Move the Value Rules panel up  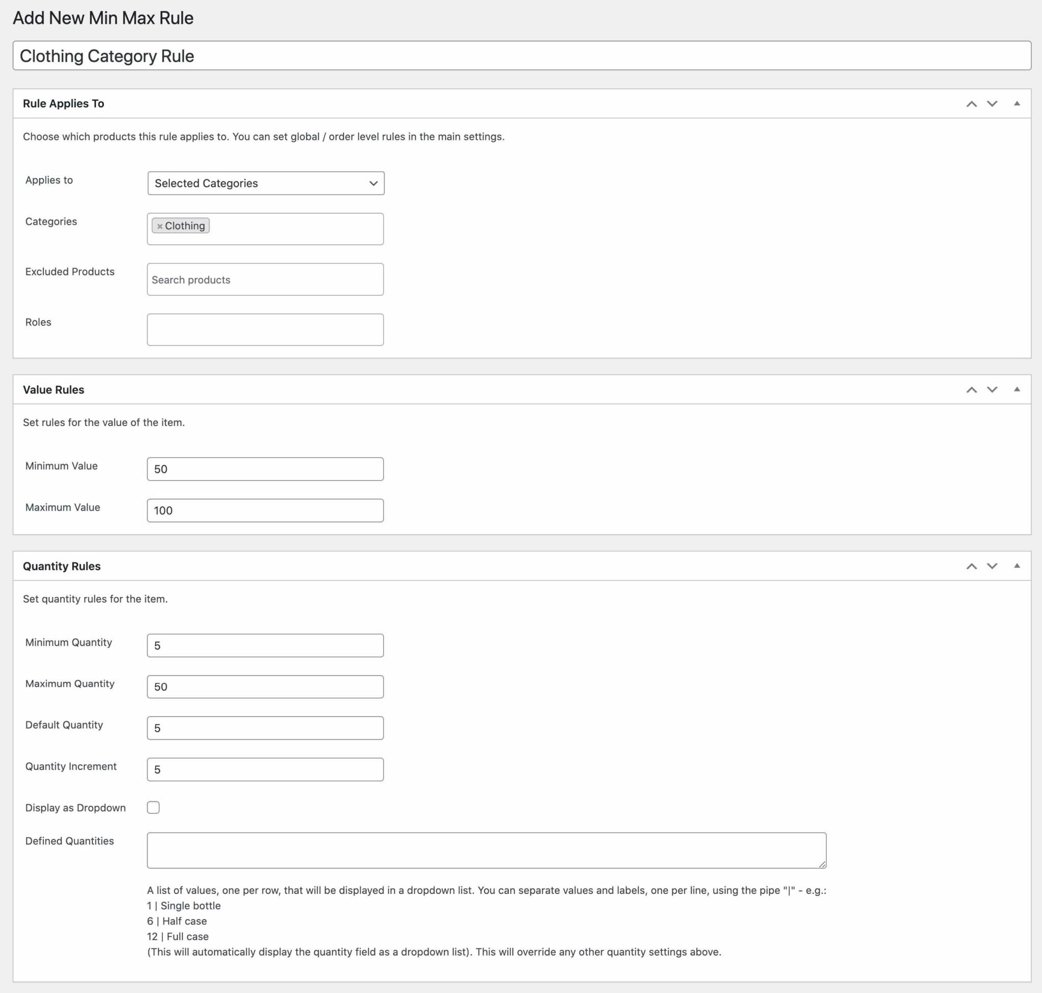click(x=973, y=389)
